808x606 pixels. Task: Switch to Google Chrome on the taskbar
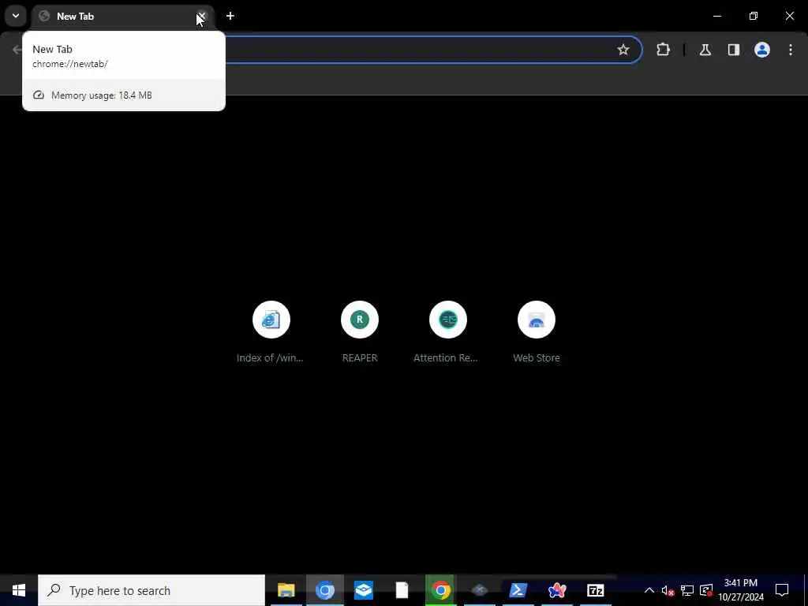[x=440, y=590]
